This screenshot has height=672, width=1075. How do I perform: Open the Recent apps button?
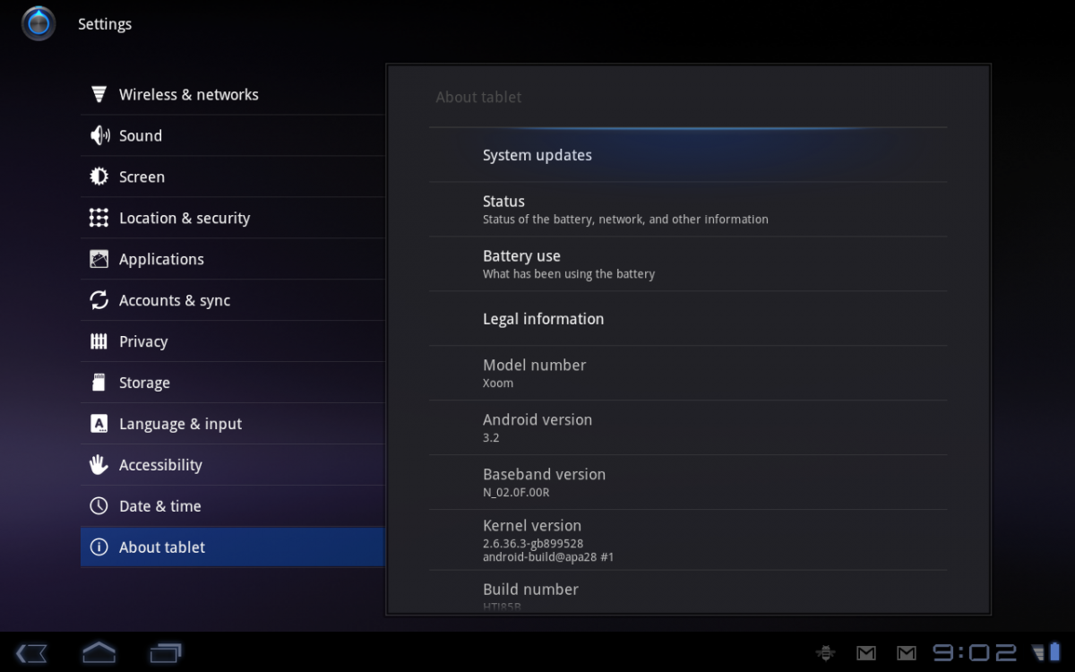166,653
